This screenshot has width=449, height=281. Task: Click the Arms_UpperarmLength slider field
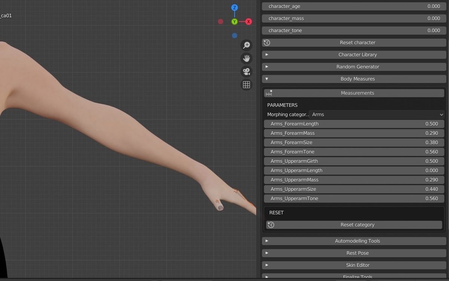pyautogui.click(x=354, y=170)
